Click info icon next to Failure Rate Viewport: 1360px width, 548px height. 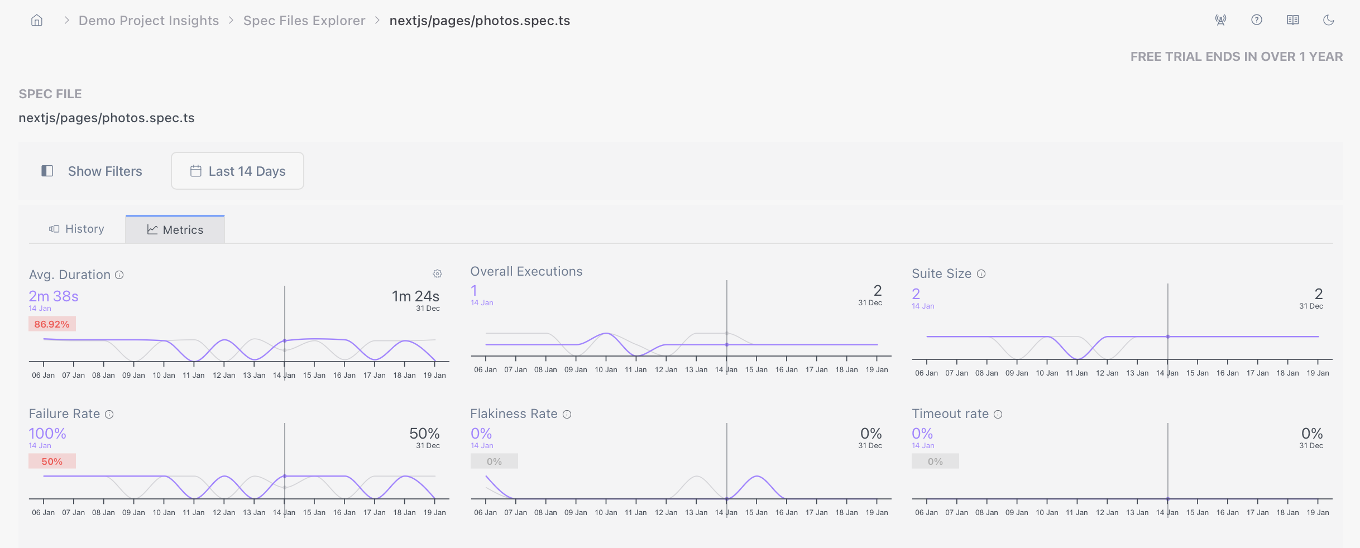[109, 414]
